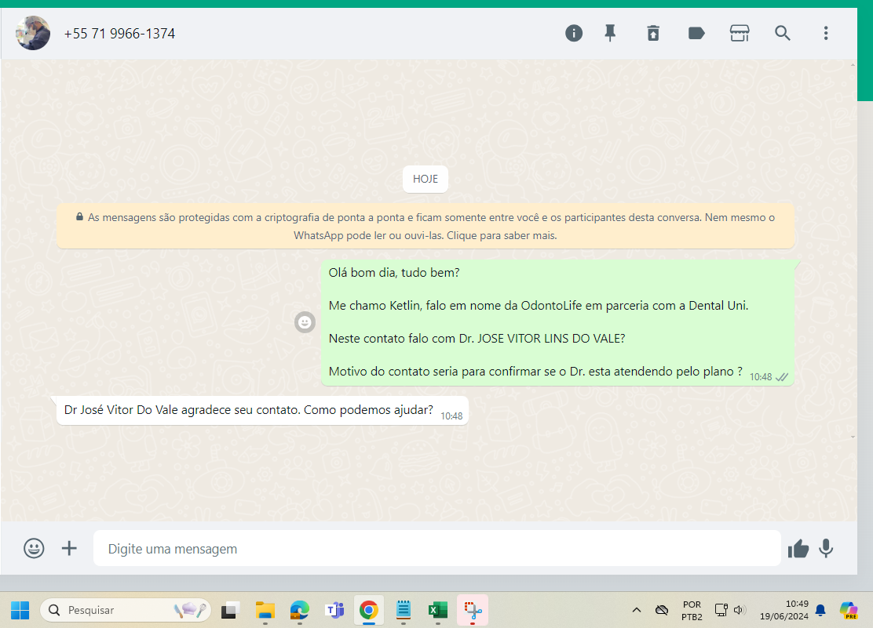Open the storefront catalog icon
Viewport: 873px width, 628px height.
tap(740, 34)
